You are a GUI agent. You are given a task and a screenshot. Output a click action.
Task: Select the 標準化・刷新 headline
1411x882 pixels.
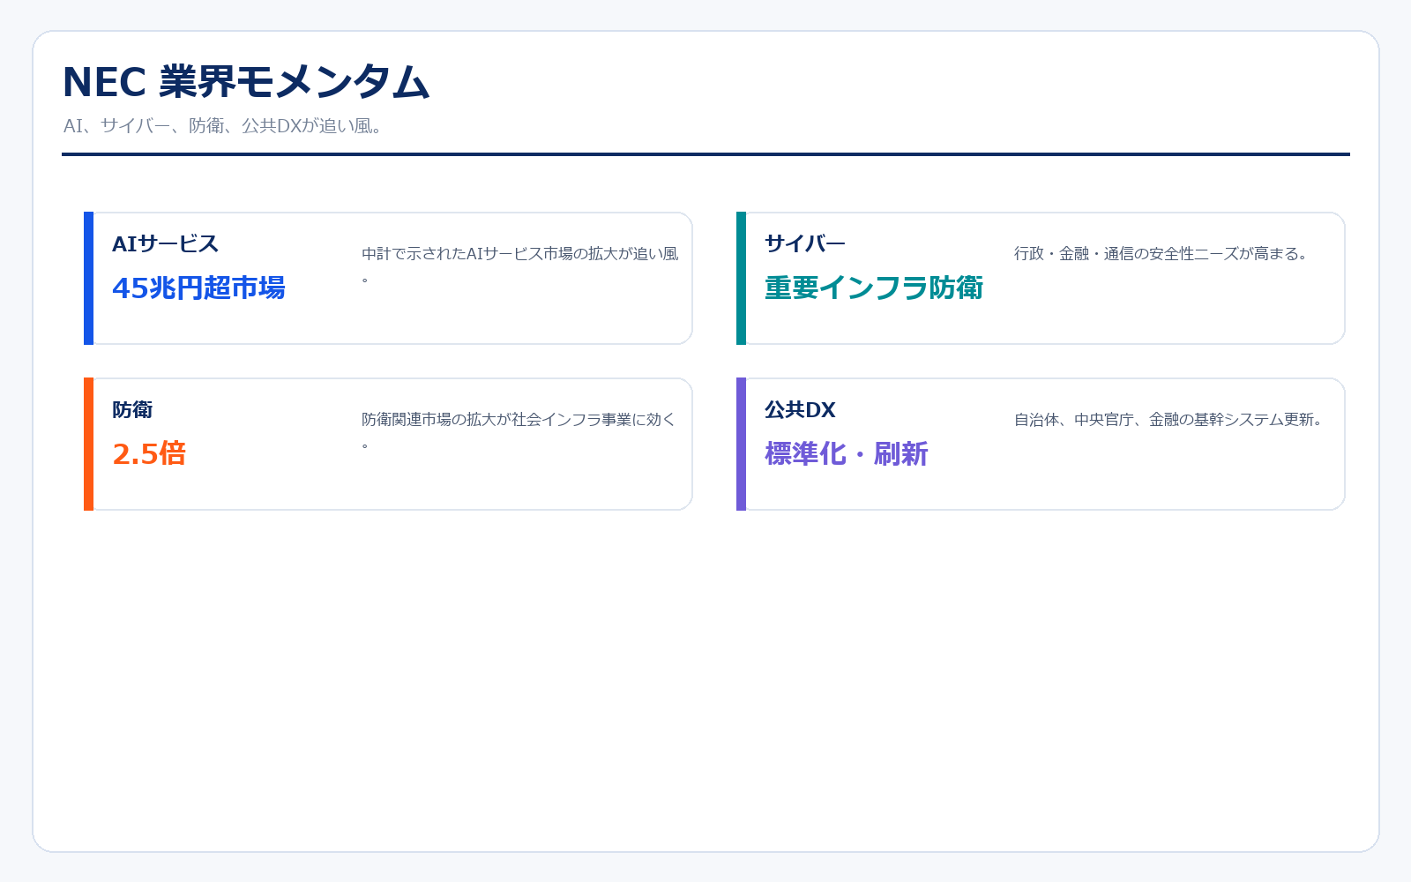[846, 453]
